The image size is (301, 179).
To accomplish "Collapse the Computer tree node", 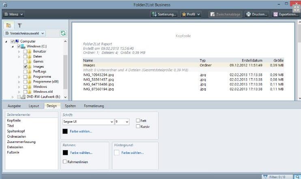I will 6,41.
